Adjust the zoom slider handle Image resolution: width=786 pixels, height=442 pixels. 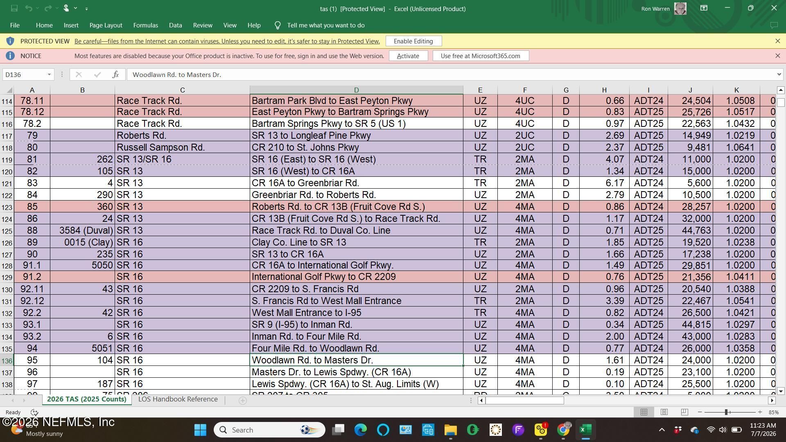[x=726, y=412]
